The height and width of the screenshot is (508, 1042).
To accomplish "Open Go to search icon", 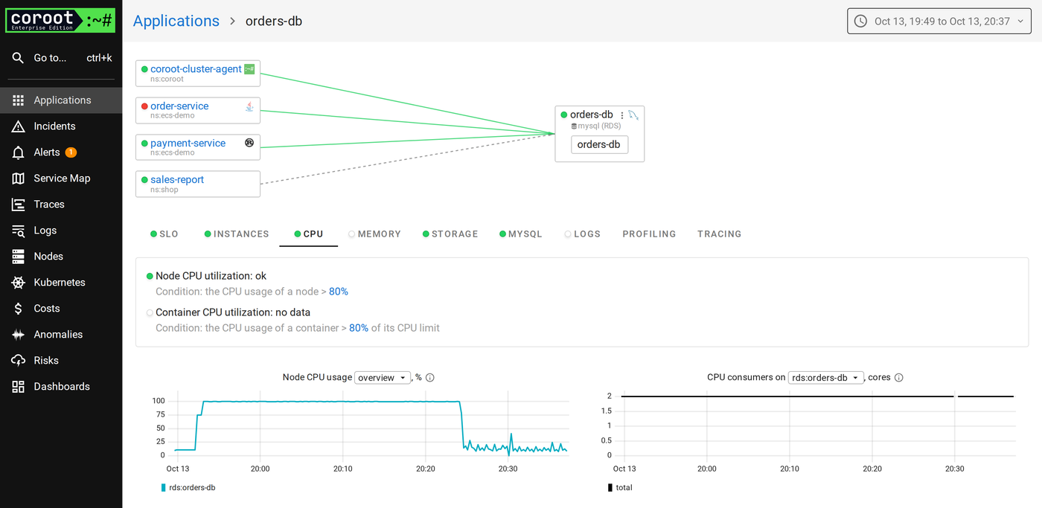I will tap(19, 58).
